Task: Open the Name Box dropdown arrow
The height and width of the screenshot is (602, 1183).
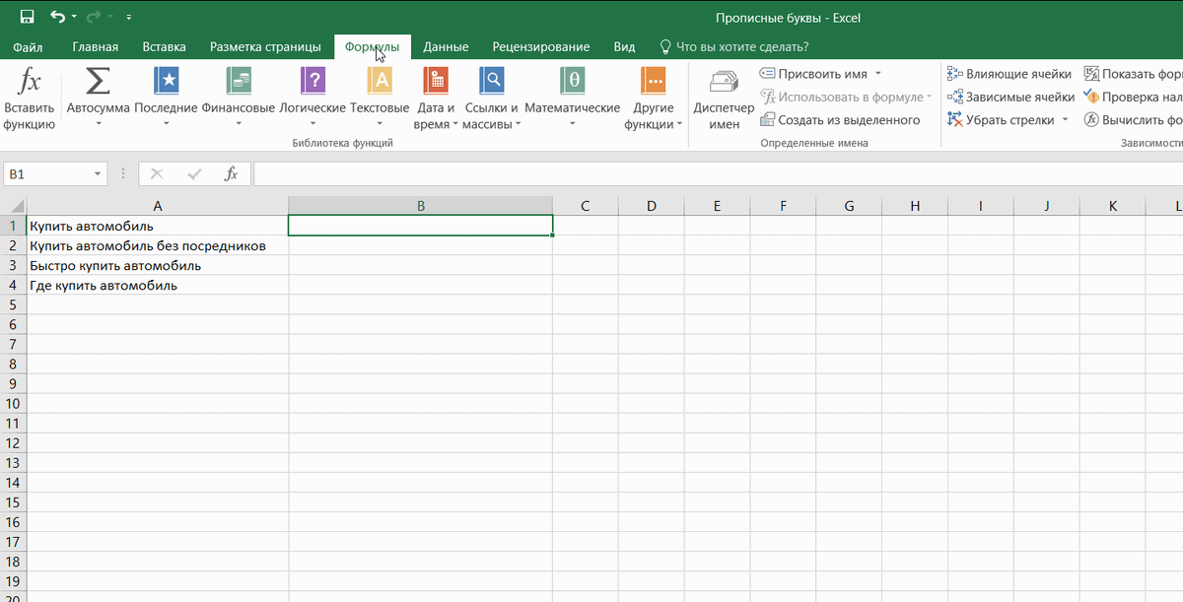Action: point(98,174)
